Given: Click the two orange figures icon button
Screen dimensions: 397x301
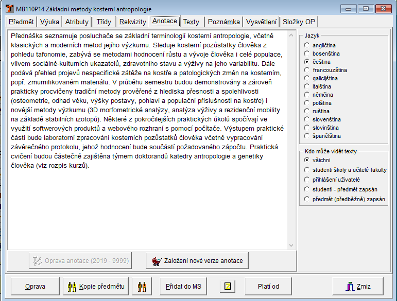Looking at the screenshot, I should tap(142, 287).
